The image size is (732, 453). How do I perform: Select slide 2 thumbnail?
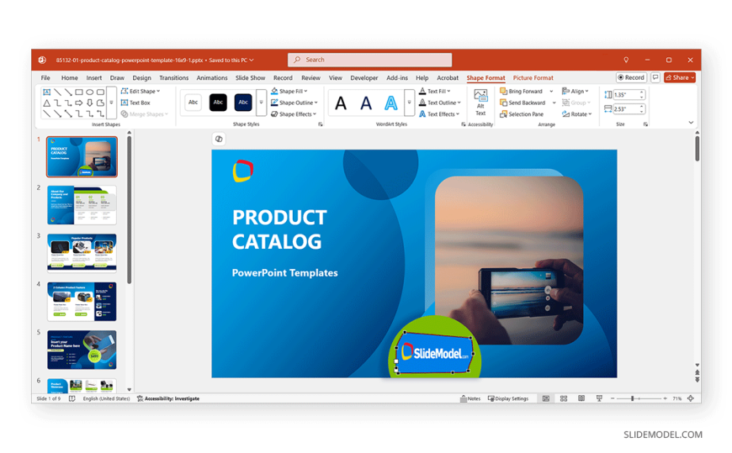82,205
